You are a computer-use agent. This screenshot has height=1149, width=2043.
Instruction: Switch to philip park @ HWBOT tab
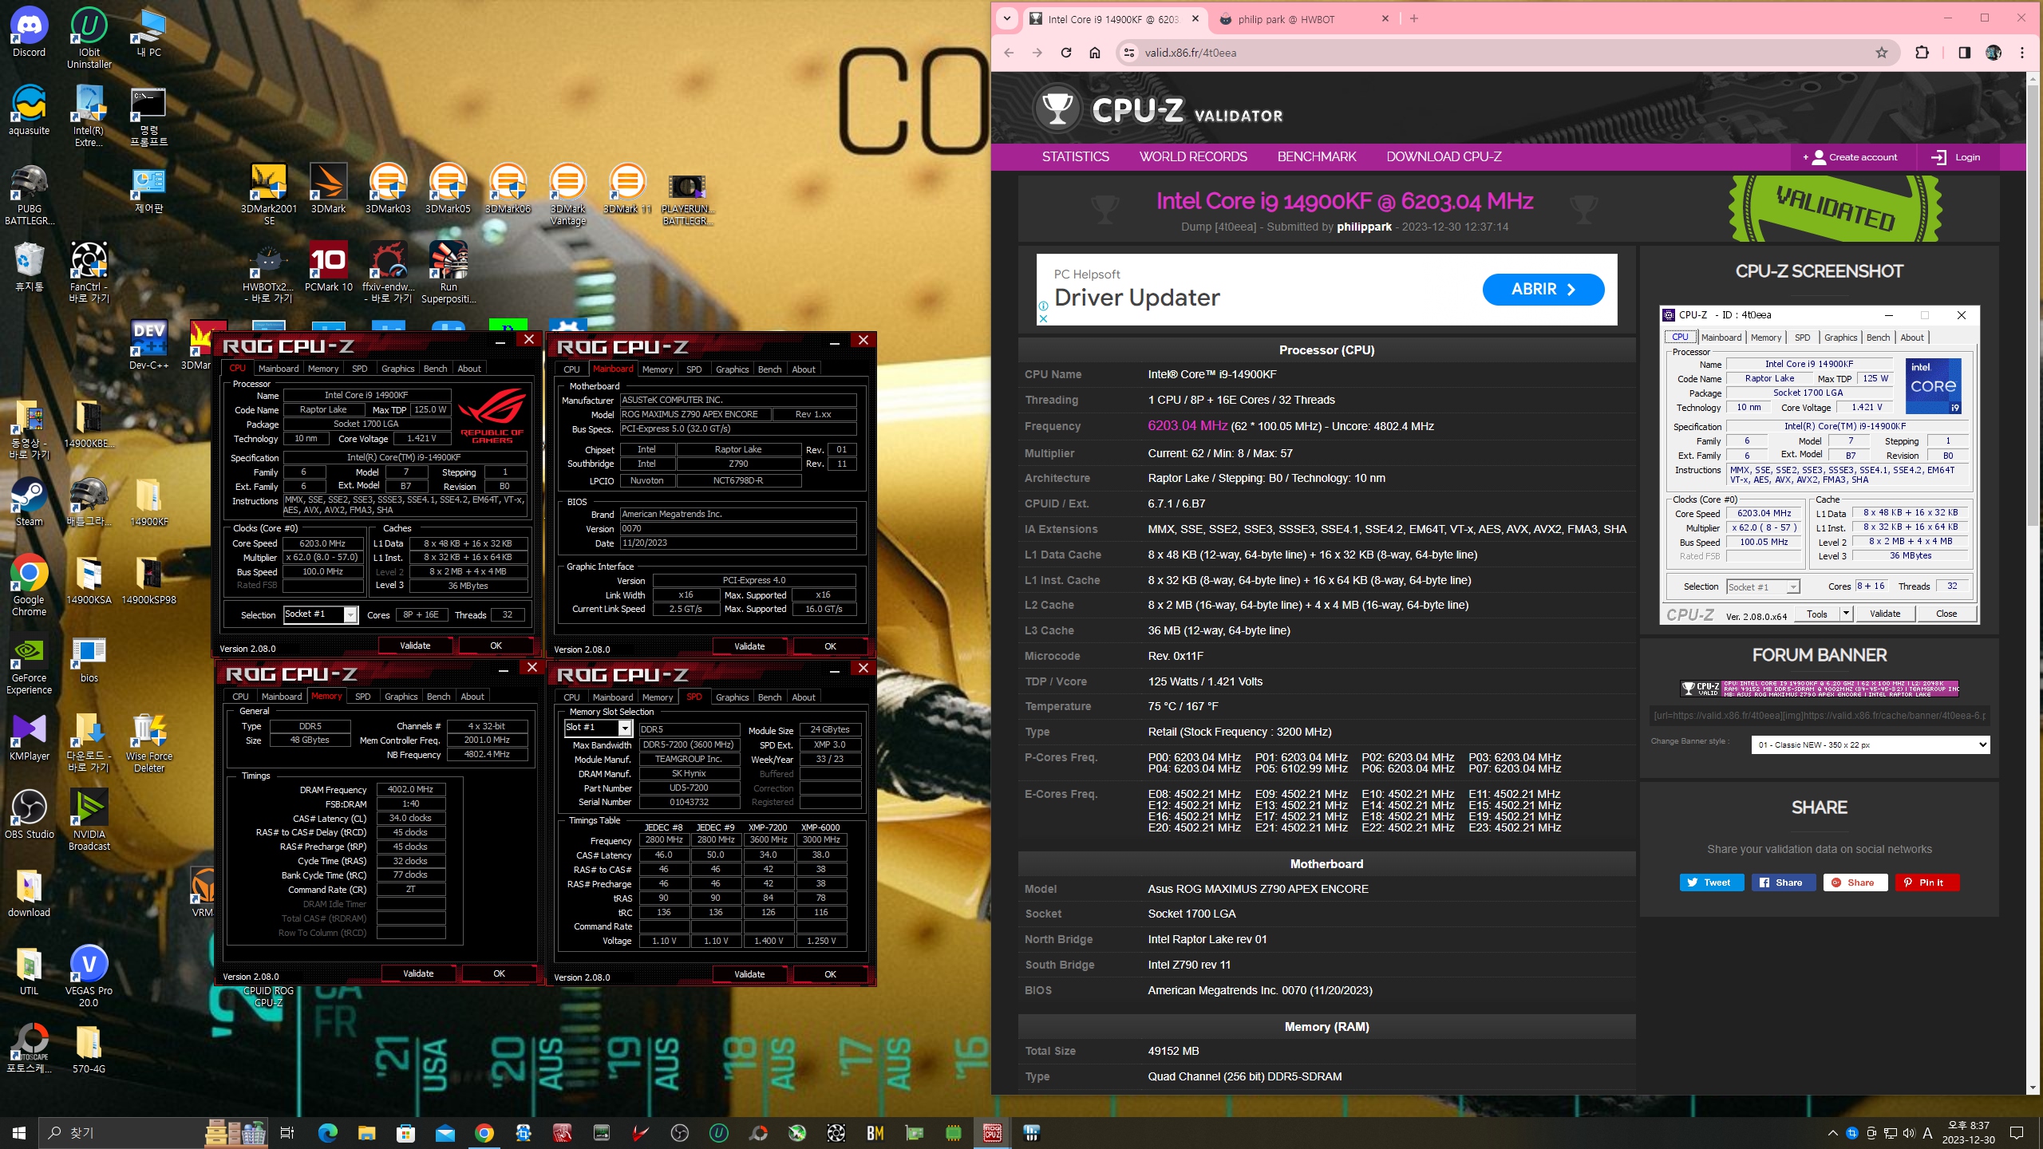1306,19
